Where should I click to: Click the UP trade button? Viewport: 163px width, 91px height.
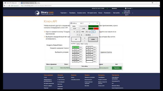click(x=76, y=39)
